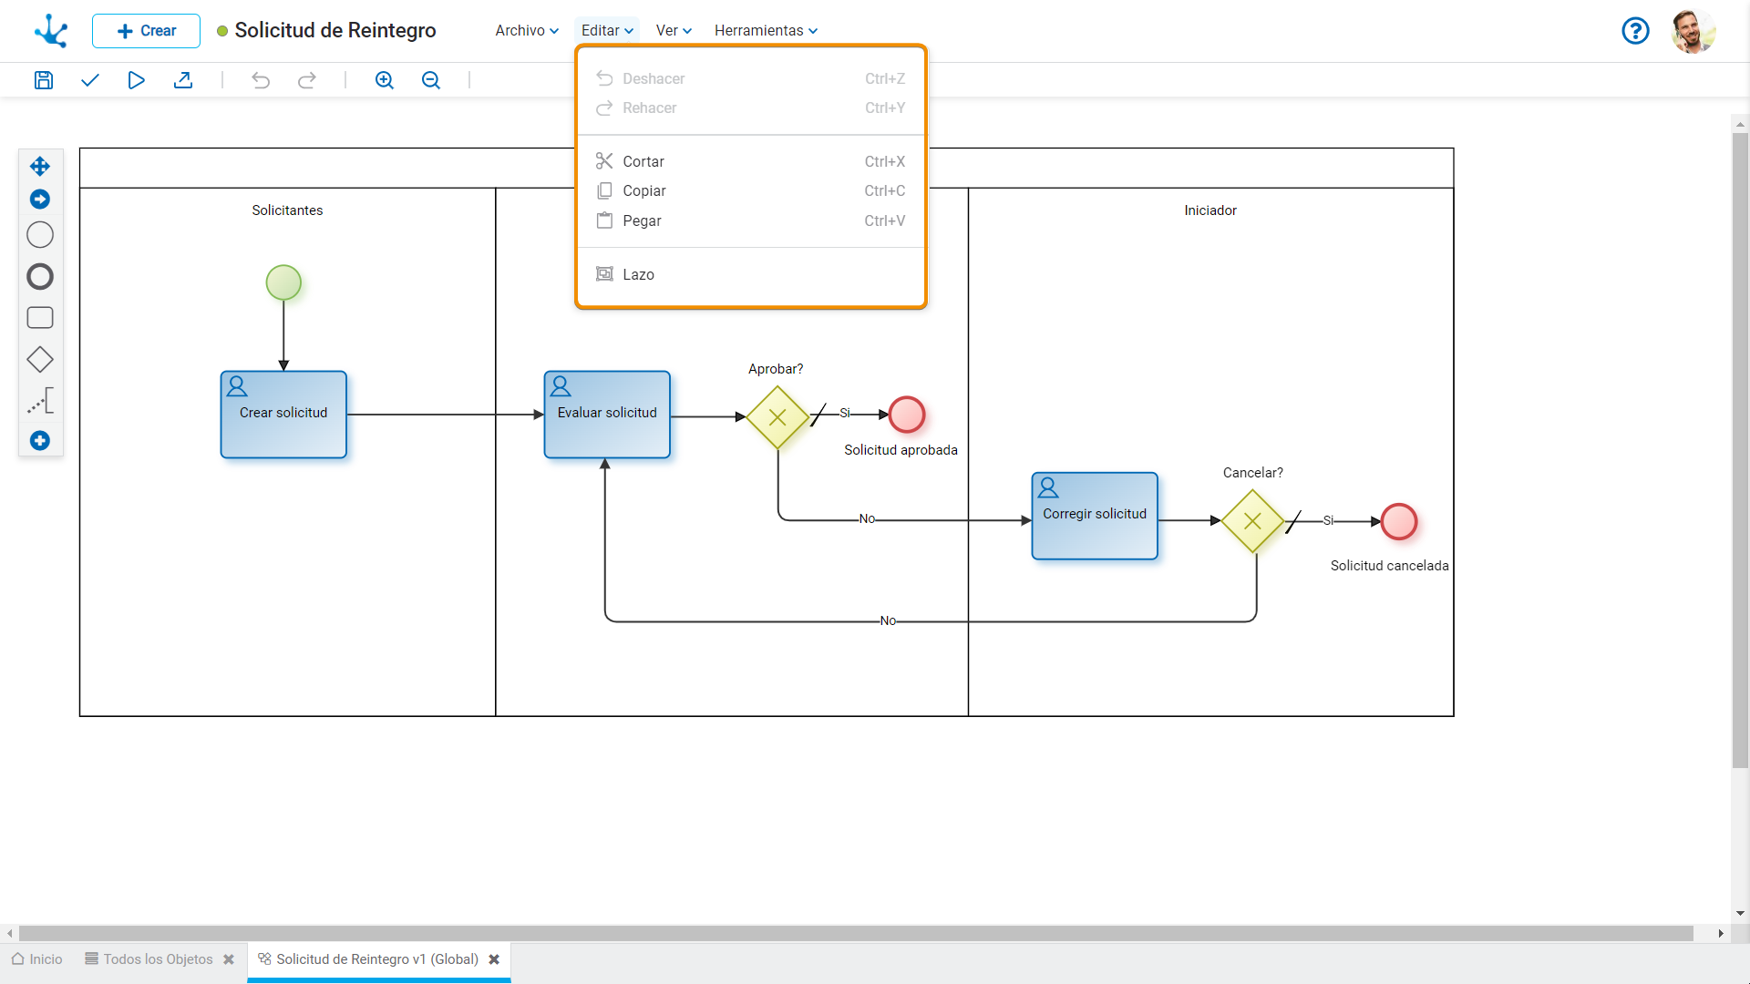Choose Pegar in Editar menu
The width and height of the screenshot is (1750, 984).
[751, 220]
